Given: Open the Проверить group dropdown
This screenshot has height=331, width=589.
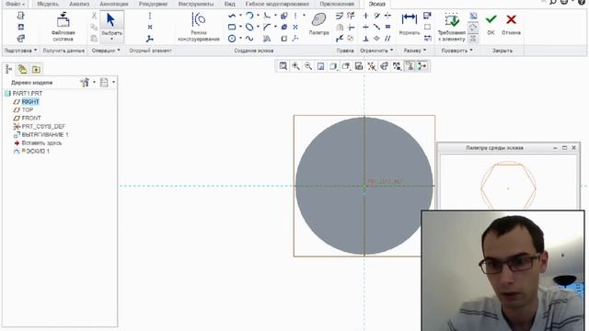Looking at the screenshot, I should [x=457, y=51].
